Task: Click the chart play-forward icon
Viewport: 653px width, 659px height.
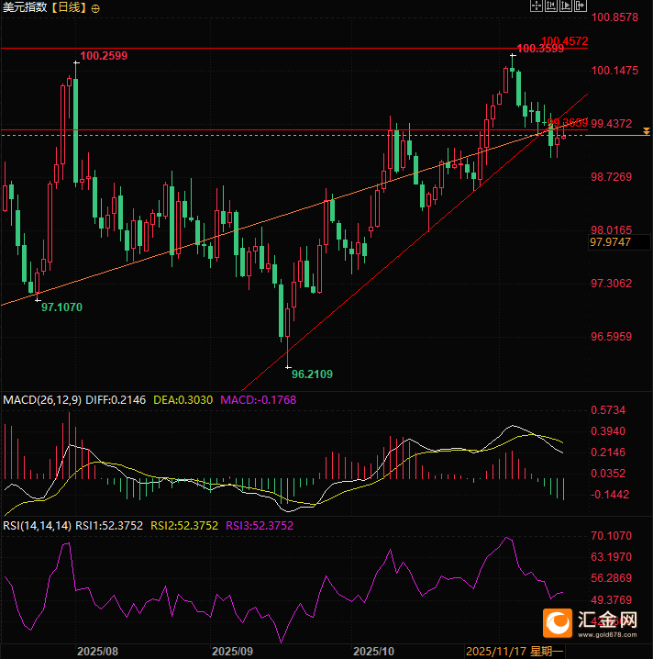Action: click(x=566, y=6)
